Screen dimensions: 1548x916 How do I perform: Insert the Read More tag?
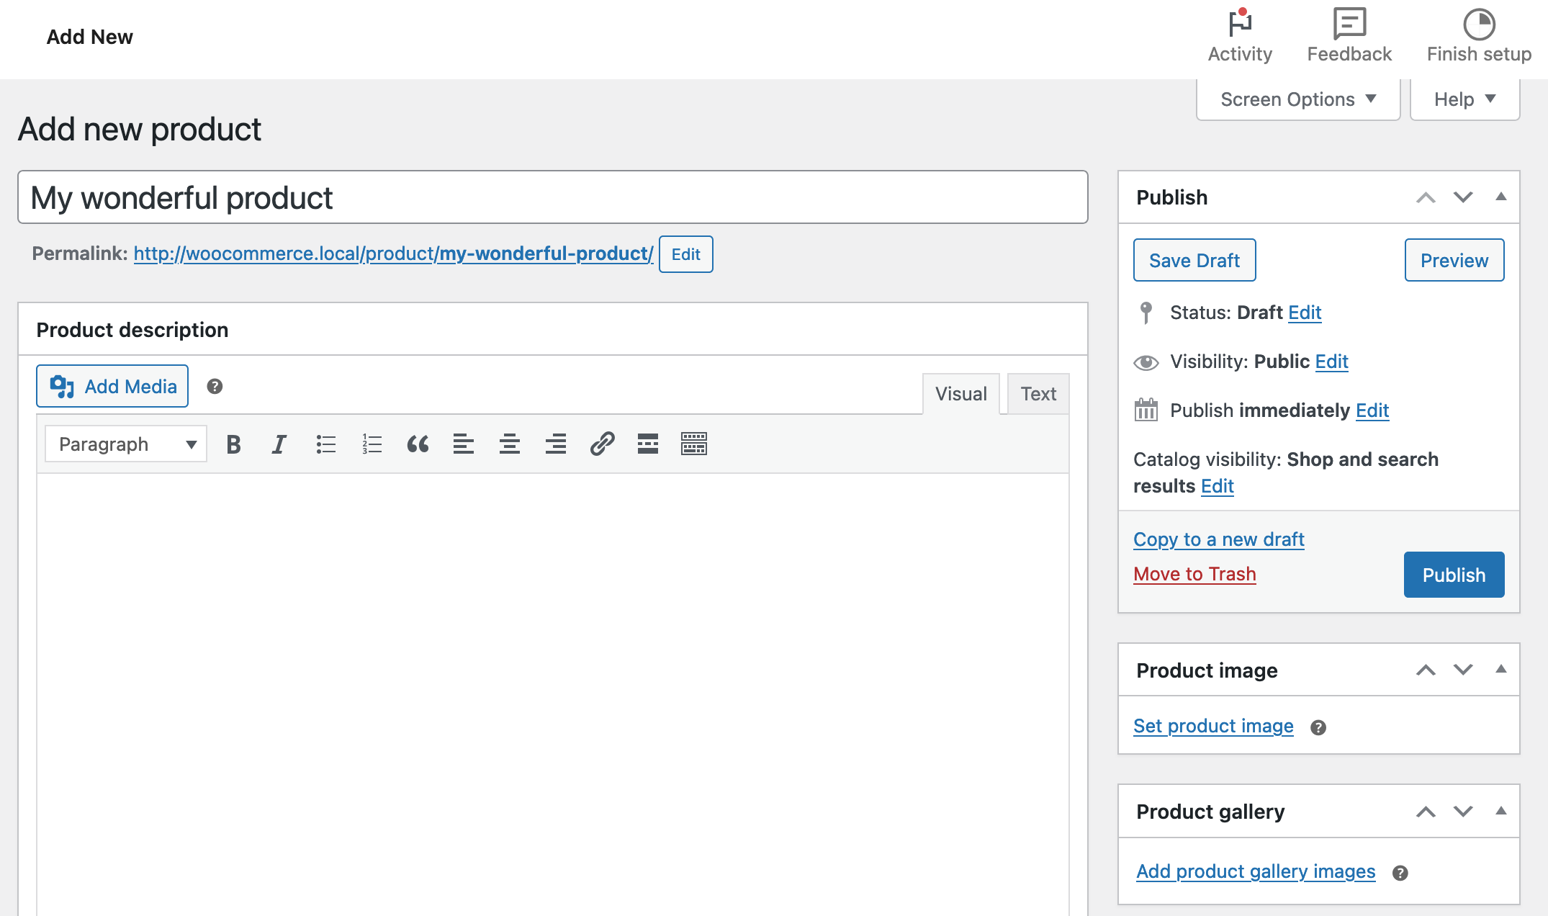(x=647, y=444)
